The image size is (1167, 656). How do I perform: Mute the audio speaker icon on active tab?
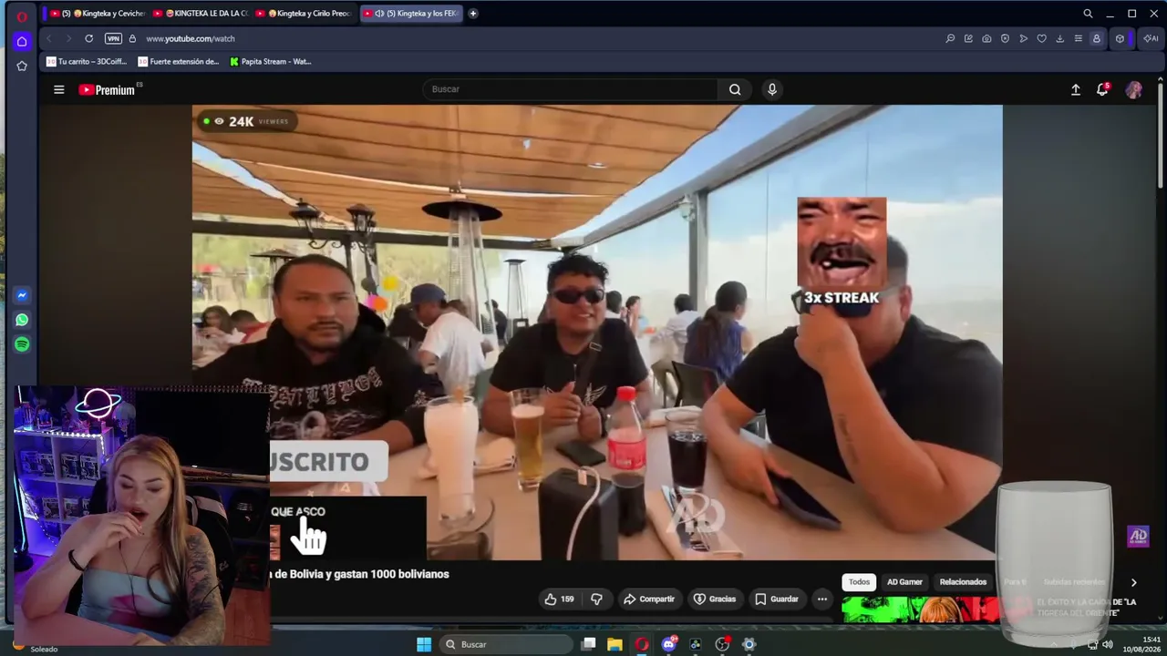click(379, 14)
